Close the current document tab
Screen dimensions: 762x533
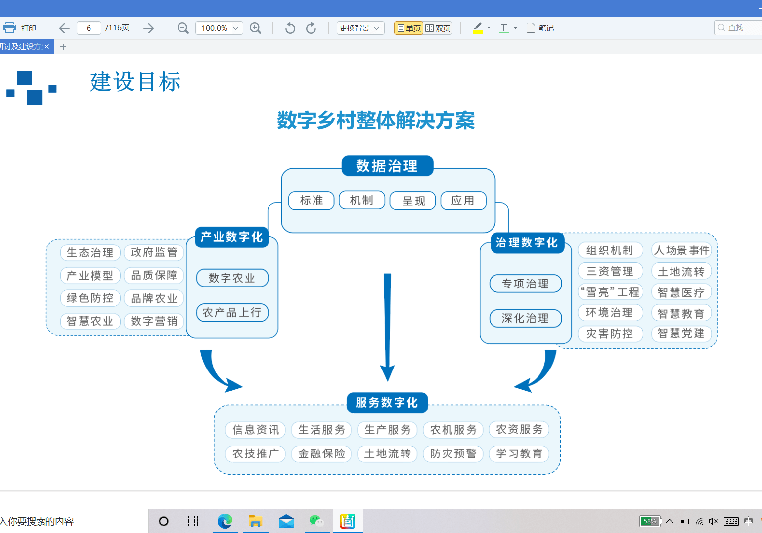[46, 47]
